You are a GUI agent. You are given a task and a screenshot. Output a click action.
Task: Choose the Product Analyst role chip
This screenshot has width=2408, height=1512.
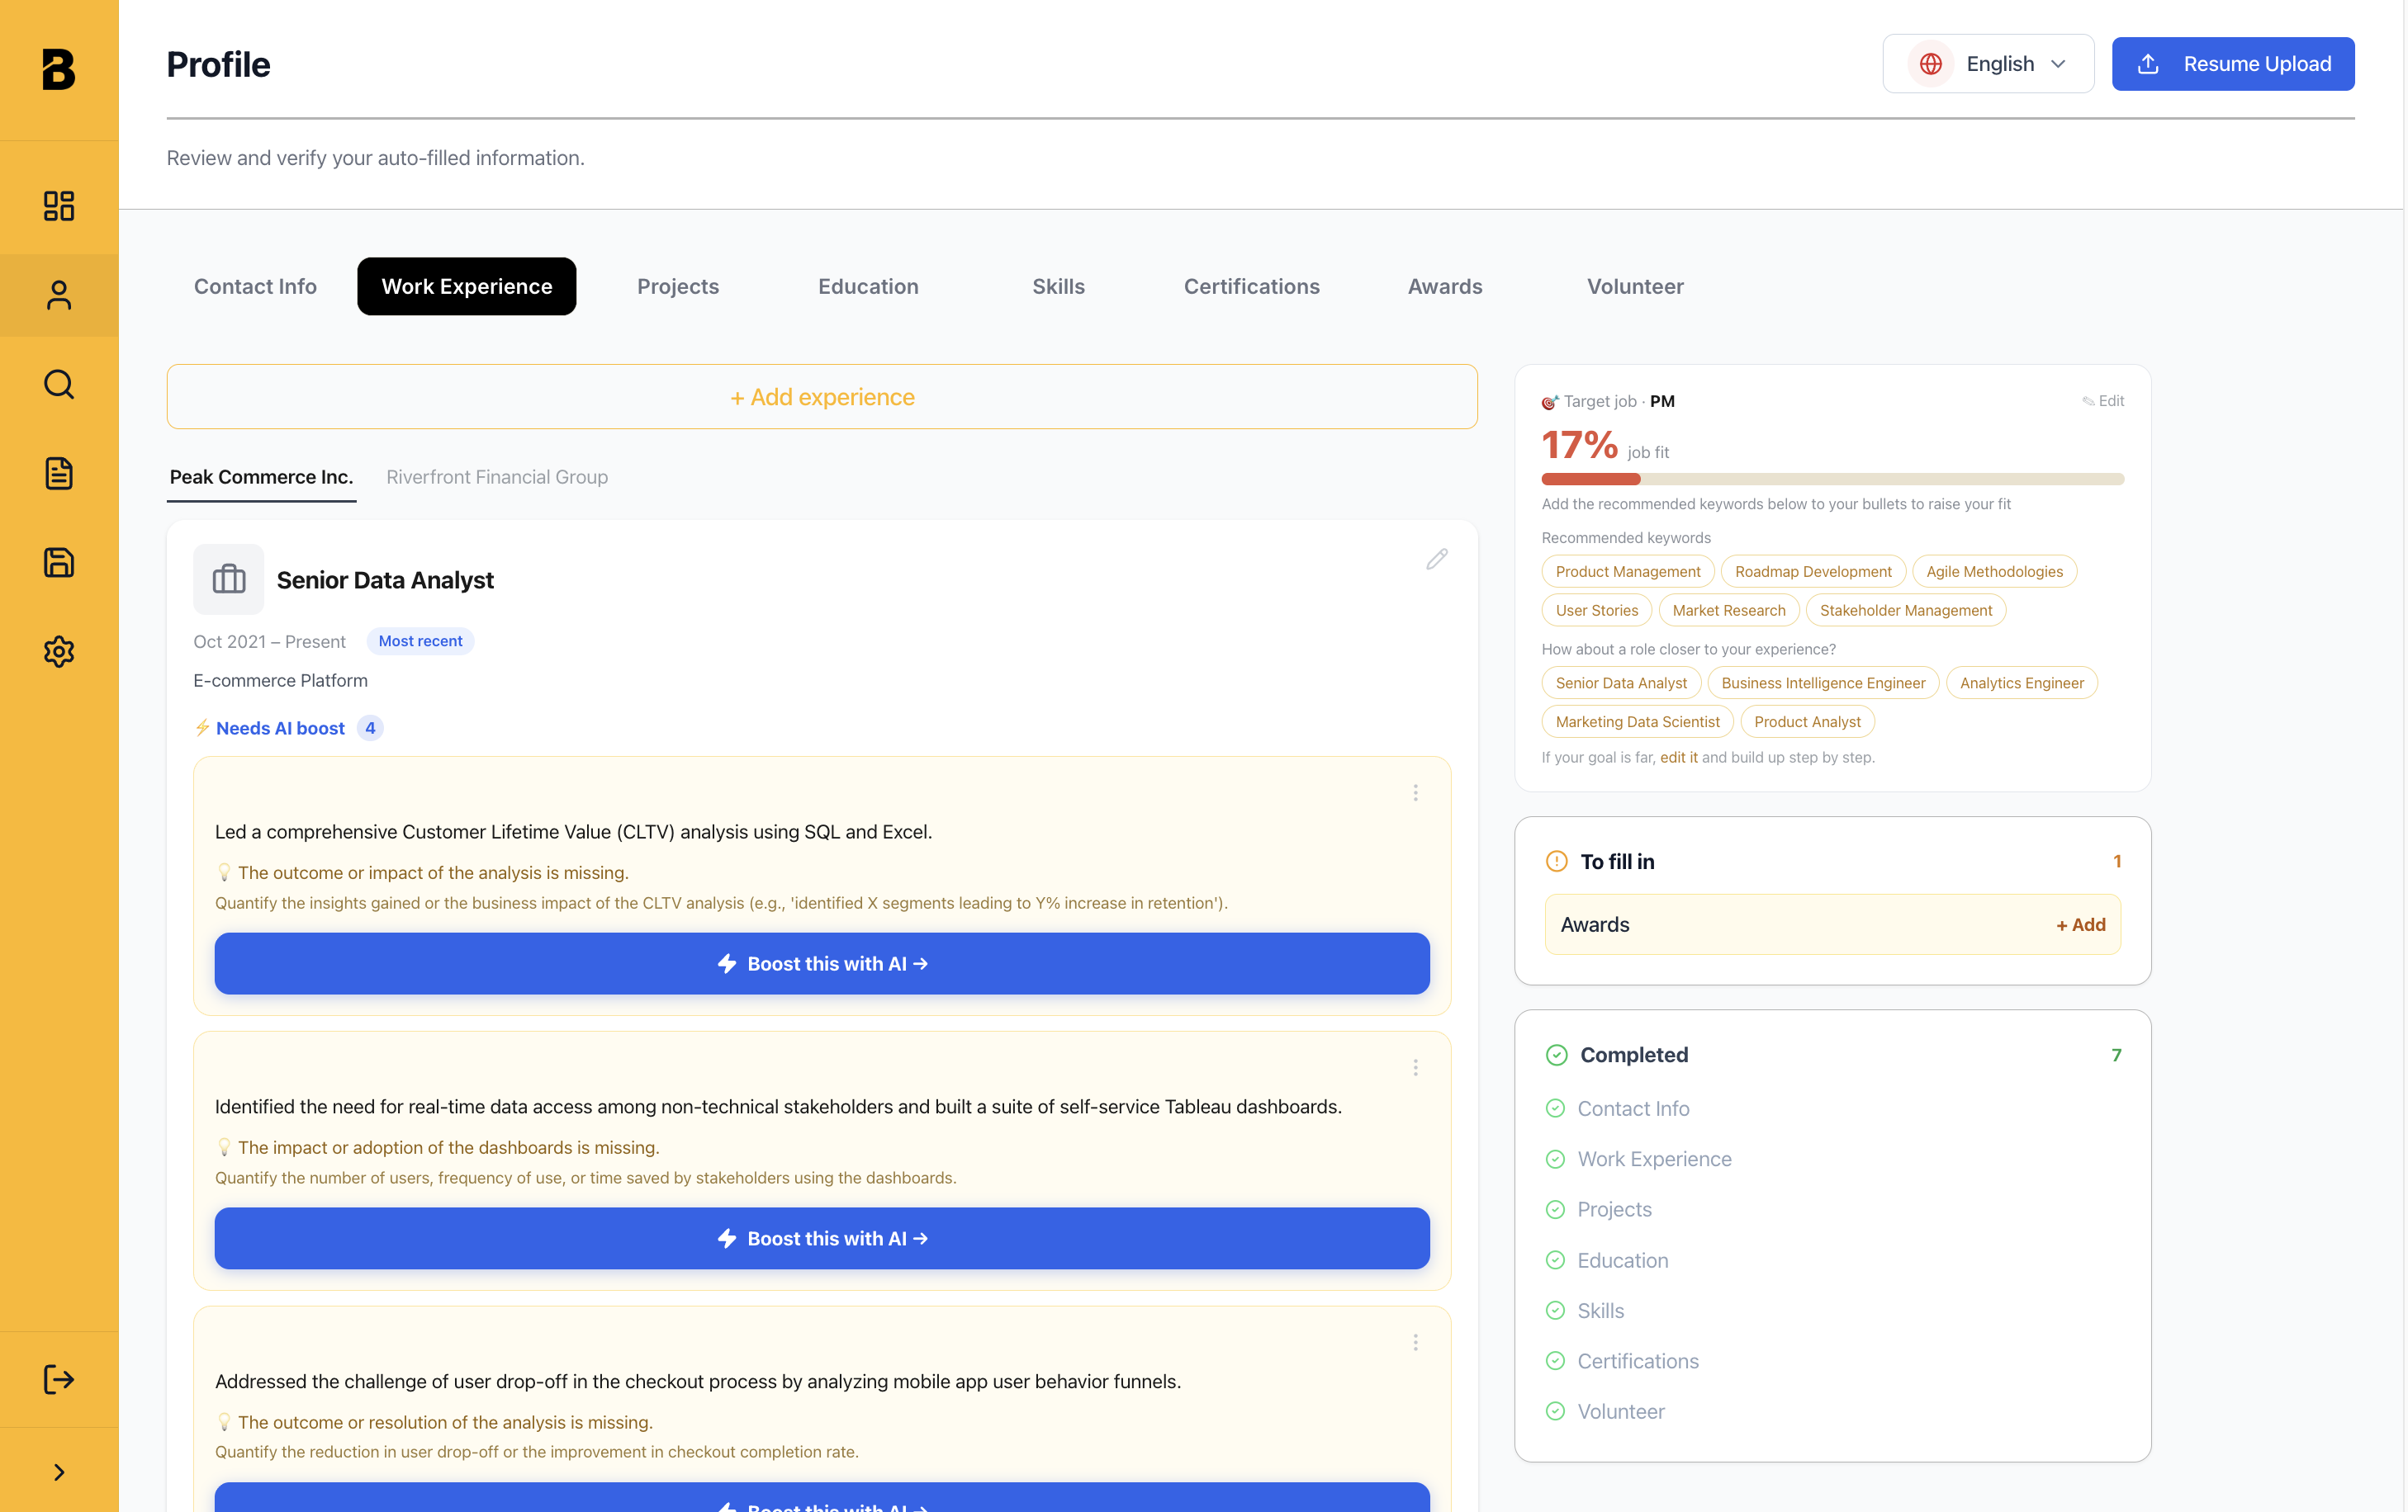tap(1806, 721)
